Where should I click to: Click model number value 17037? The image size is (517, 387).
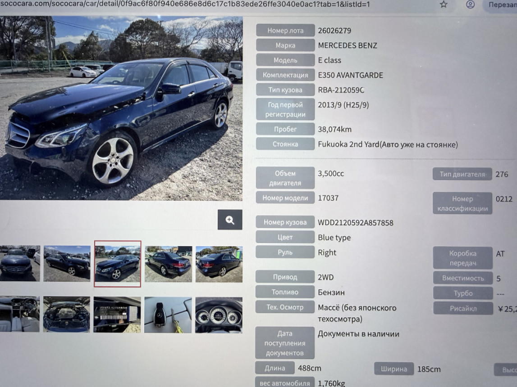click(x=328, y=198)
